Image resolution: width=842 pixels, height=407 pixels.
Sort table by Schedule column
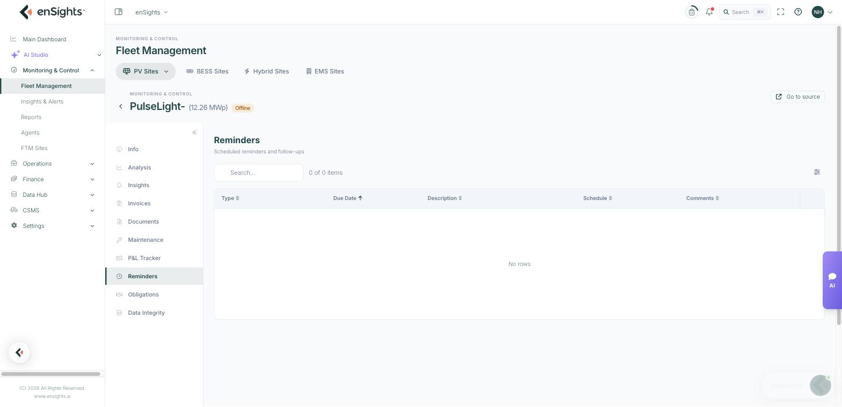point(598,198)
